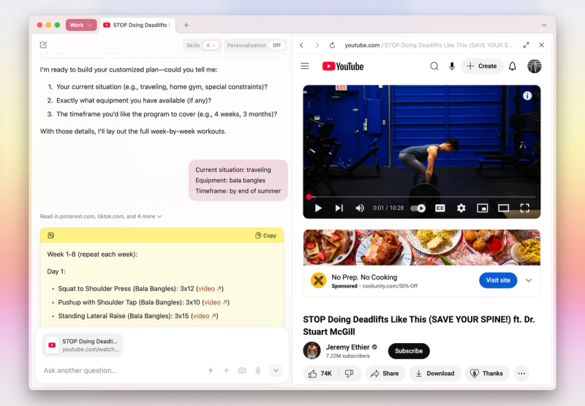The height and width of the screenshot is (406, 585).
Task: Select the STOP Doing Deadlifts tab
Action: (137, 25)
